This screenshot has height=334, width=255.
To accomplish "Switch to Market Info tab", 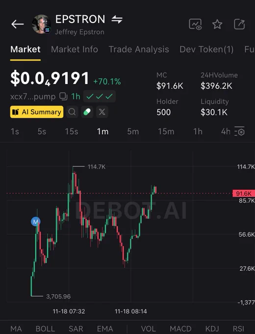I will [75, 50].
